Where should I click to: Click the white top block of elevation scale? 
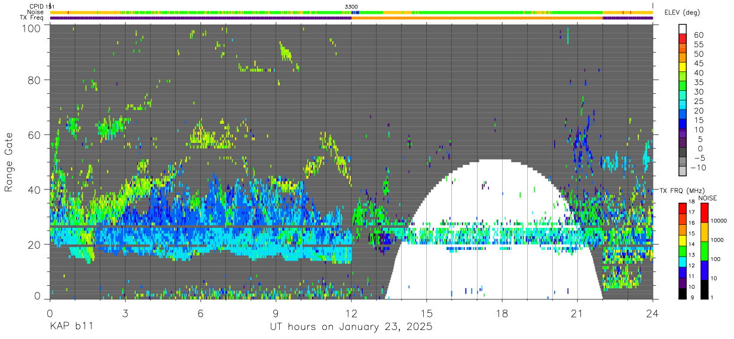(x=683, y=29)
